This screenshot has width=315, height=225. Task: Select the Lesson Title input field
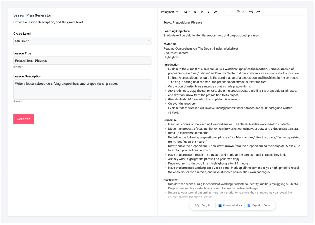82,60
